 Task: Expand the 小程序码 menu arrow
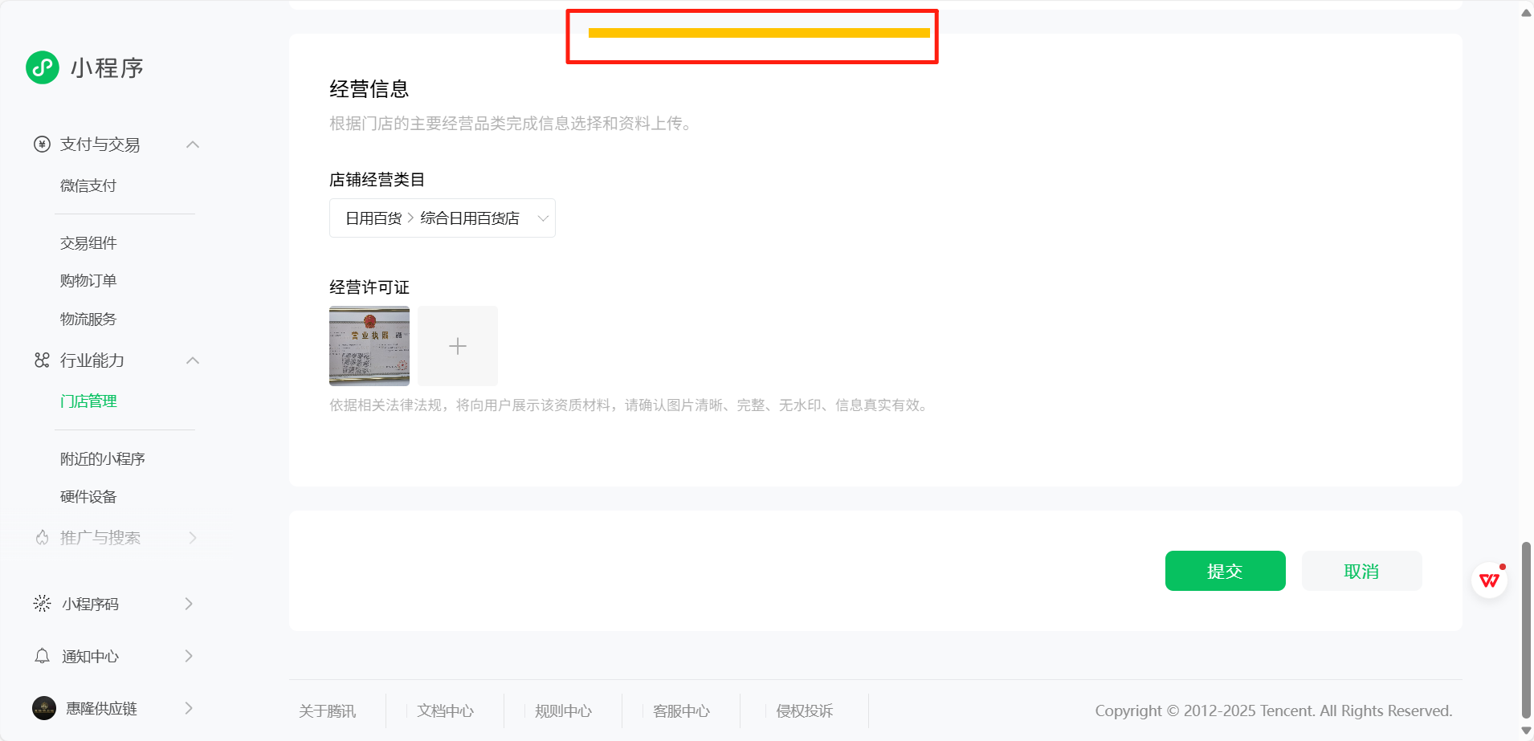pos(189,604)
